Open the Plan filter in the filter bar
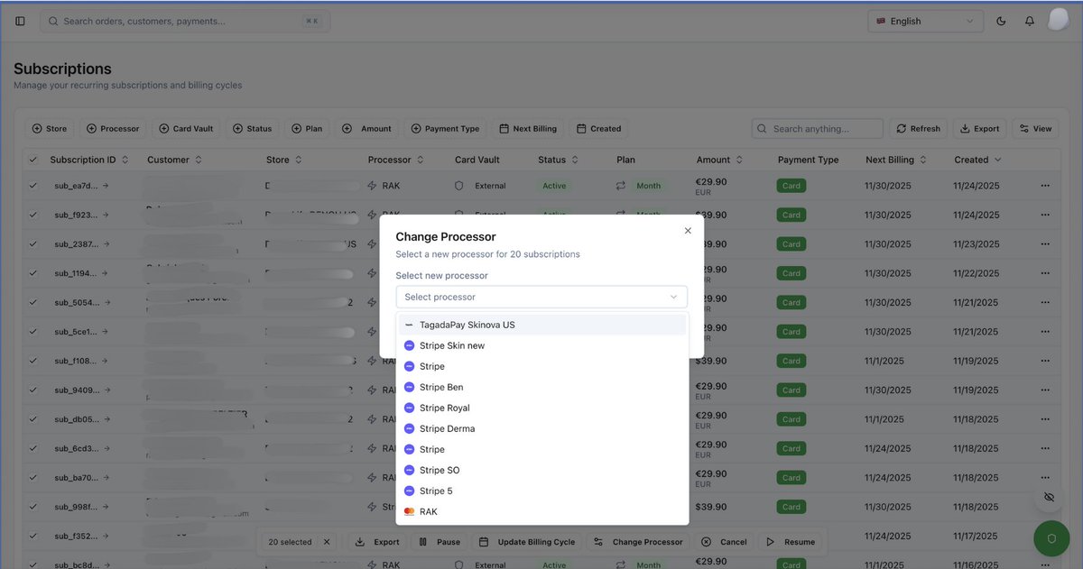 307,128
